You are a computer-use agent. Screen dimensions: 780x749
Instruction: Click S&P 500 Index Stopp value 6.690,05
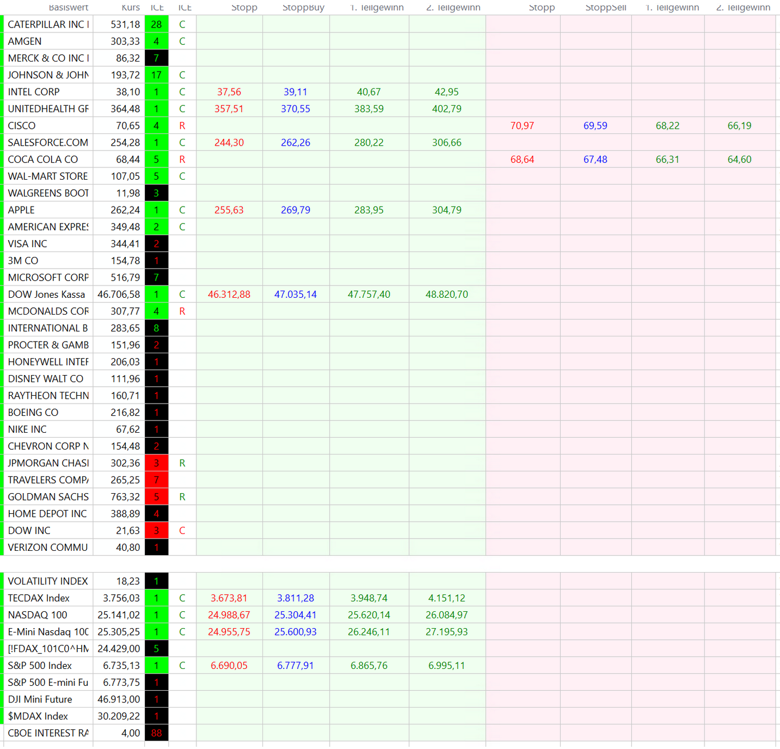click(x=229, y=666)
